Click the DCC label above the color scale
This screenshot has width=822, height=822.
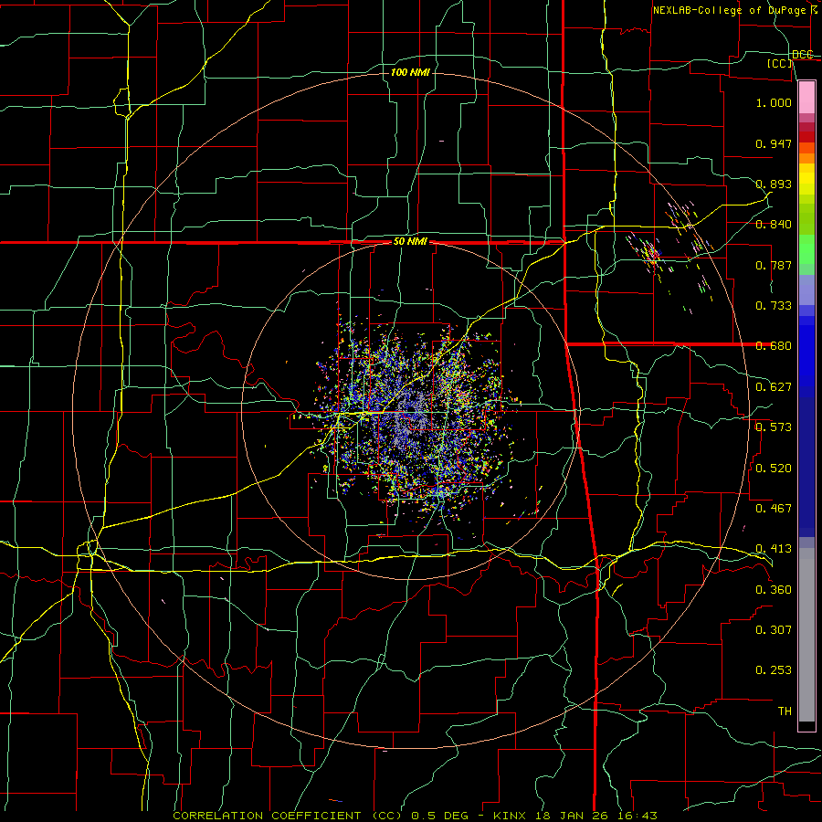(802, 55)
